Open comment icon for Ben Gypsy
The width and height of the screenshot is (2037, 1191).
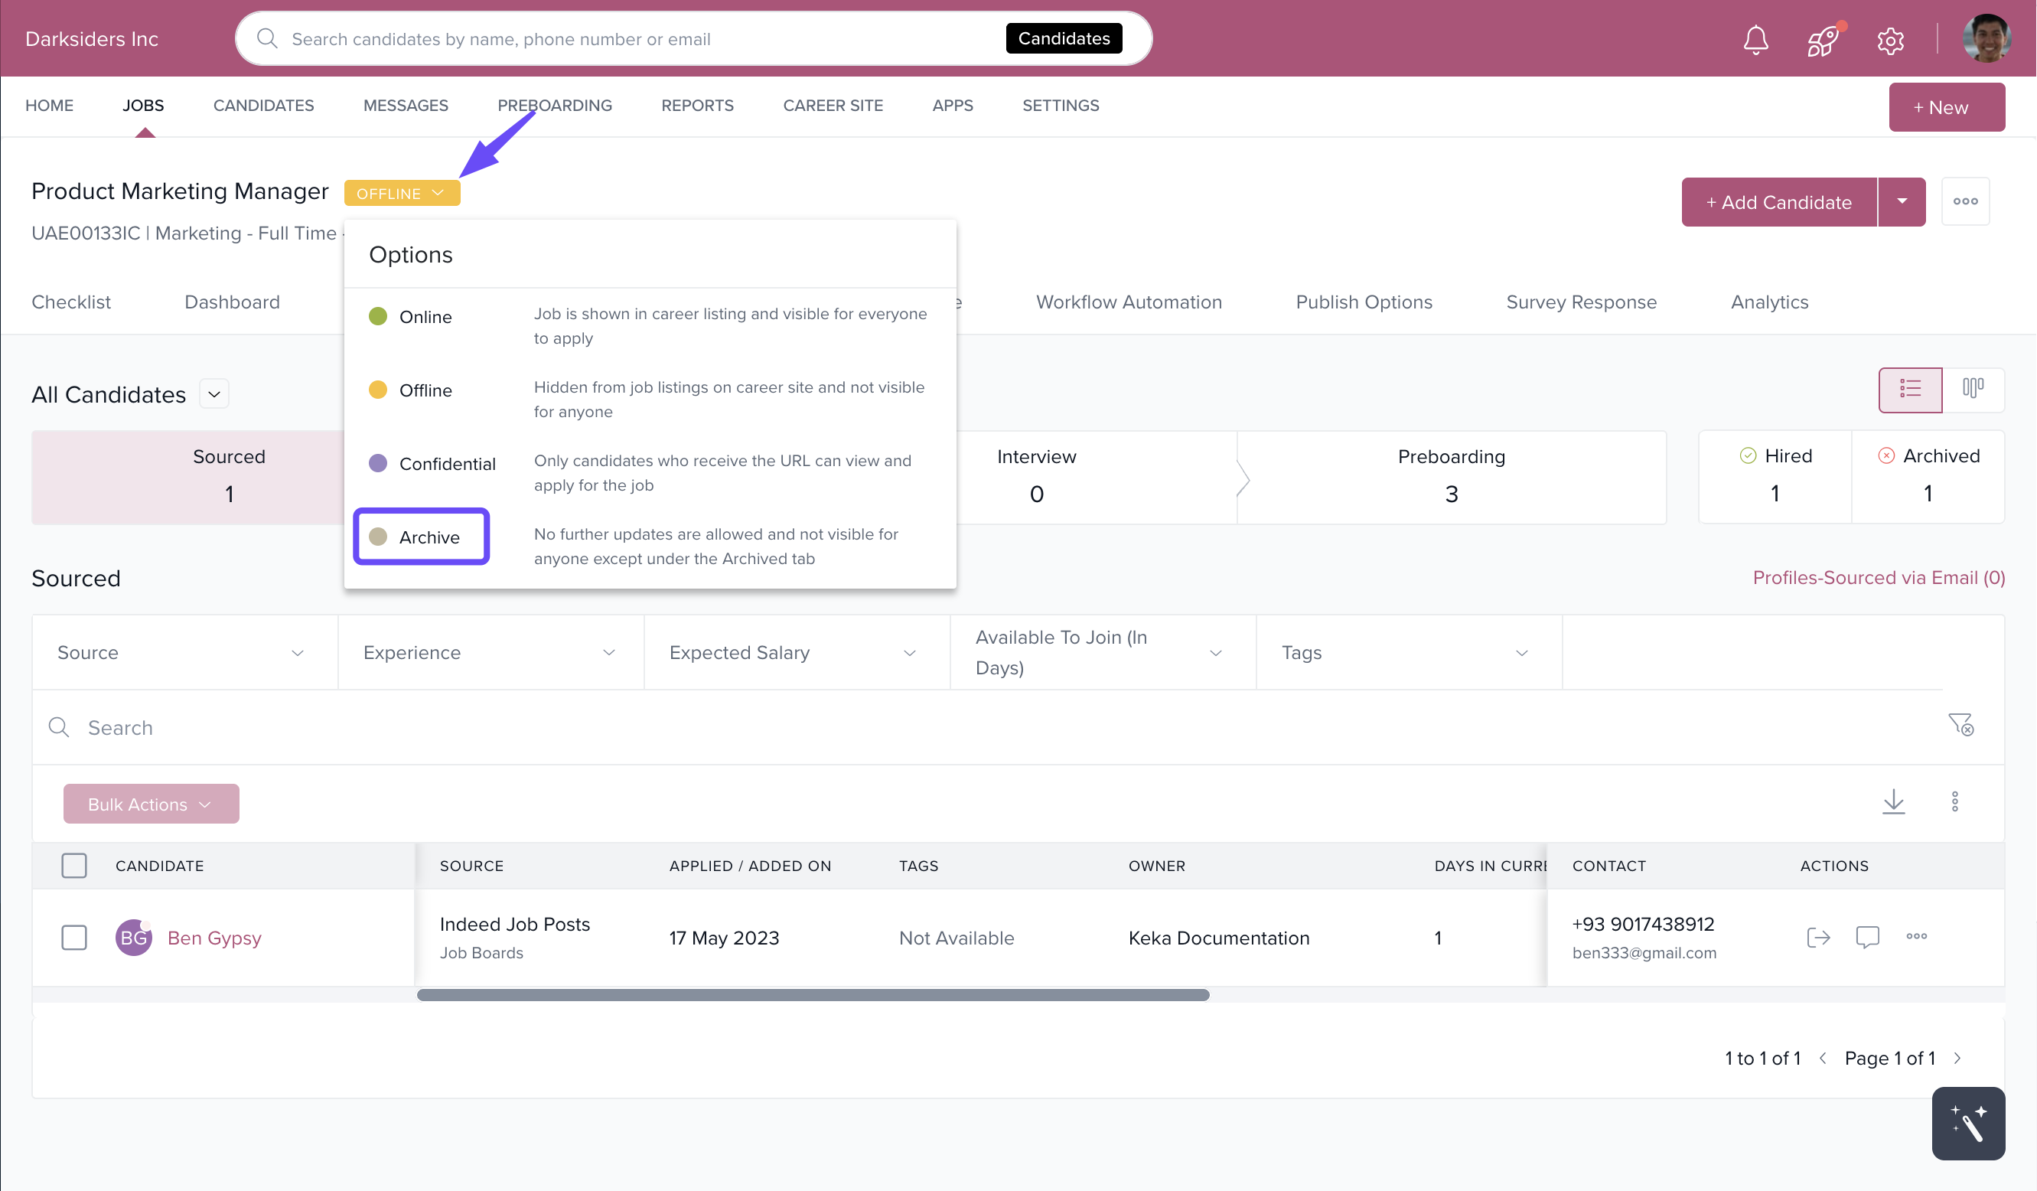pos(1867,937)
